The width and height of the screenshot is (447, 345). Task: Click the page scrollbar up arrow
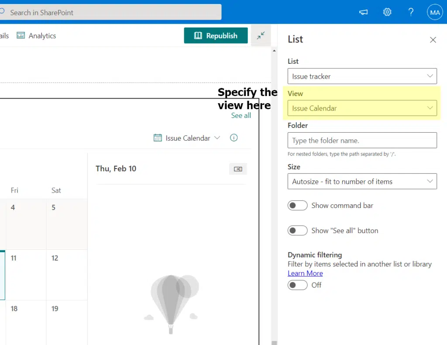pos(274,51)
